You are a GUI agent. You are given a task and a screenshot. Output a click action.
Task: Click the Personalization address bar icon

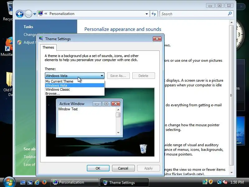[x=40, y=13]
